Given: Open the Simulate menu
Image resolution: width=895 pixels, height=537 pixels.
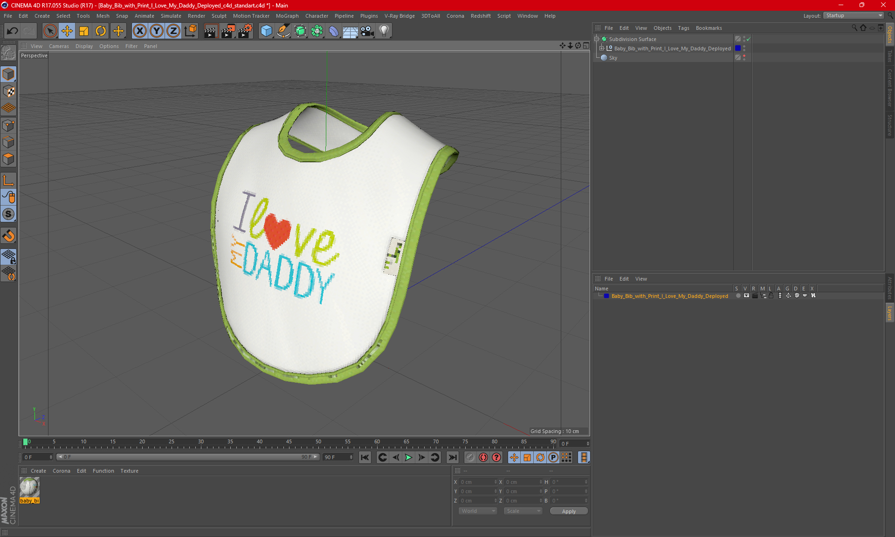Looking at the screenshot, I should (x=171, y=16).
